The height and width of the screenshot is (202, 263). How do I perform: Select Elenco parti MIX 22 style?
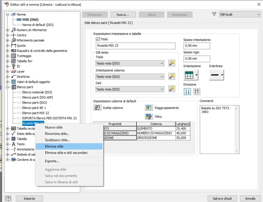point(35,113)
